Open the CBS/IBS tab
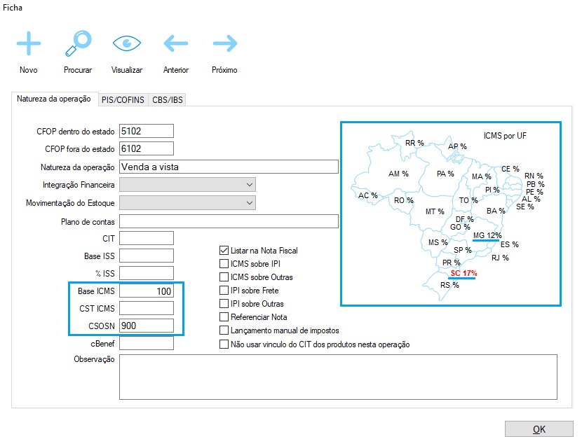The height and width of the screenshot is (446, 582). [x=168, y=100]
